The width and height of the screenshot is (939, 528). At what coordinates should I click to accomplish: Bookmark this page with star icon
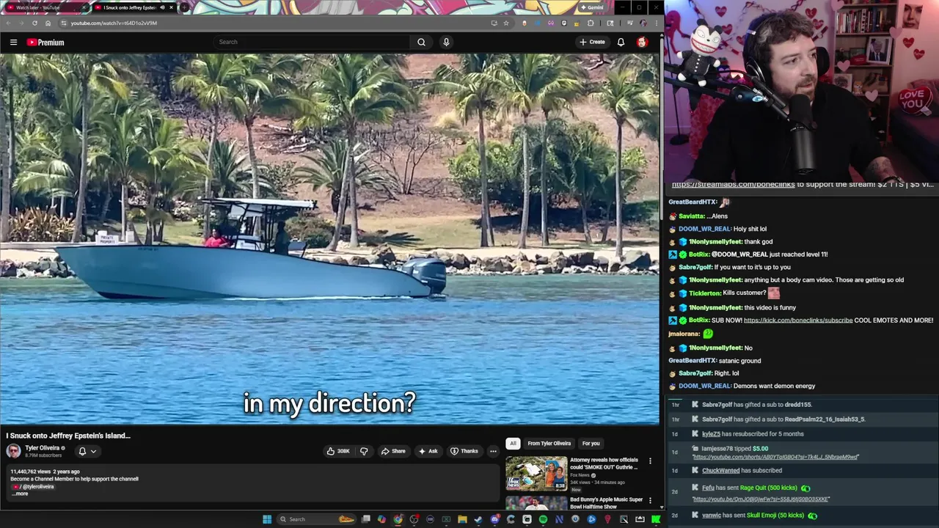pos(506,23)
